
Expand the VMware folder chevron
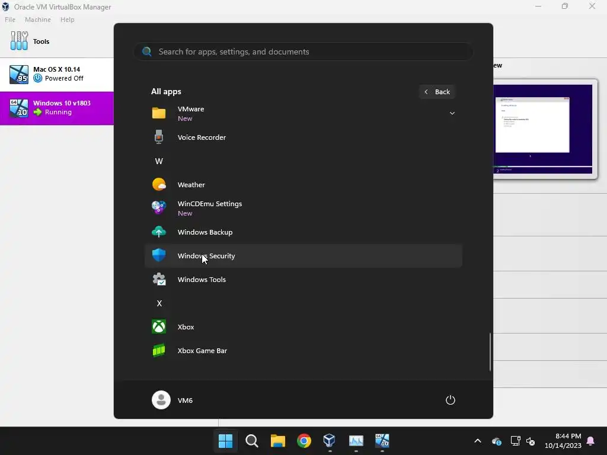click(452, 113)
